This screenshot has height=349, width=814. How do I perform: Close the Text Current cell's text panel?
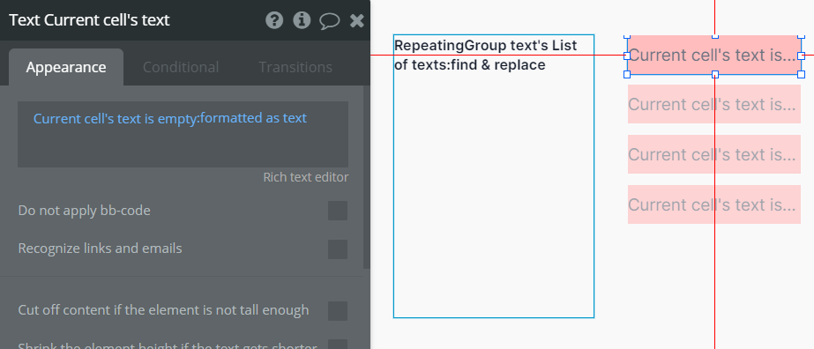356,20
